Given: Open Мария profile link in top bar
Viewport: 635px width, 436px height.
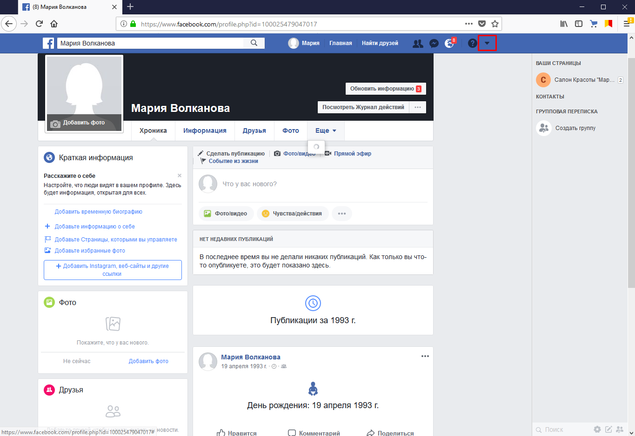Looking at the screenshot, I should coord(304,43).
